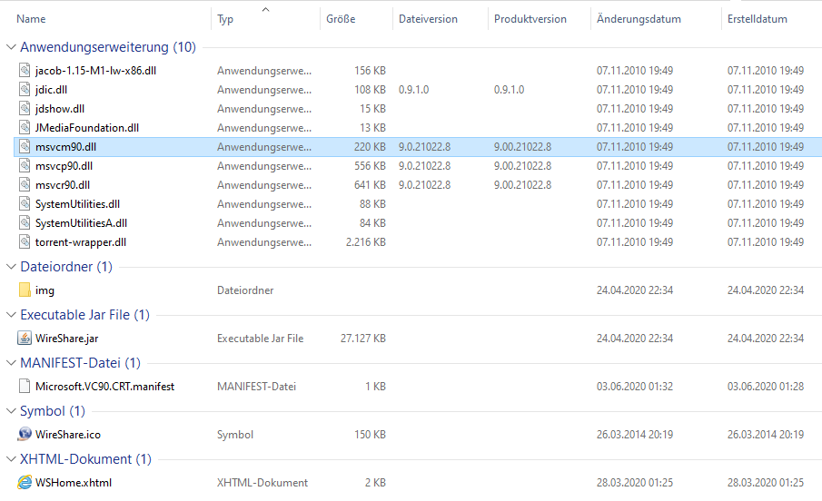
Task: Click the WireShare.jar file icon
Action: (x=25, y=339)
